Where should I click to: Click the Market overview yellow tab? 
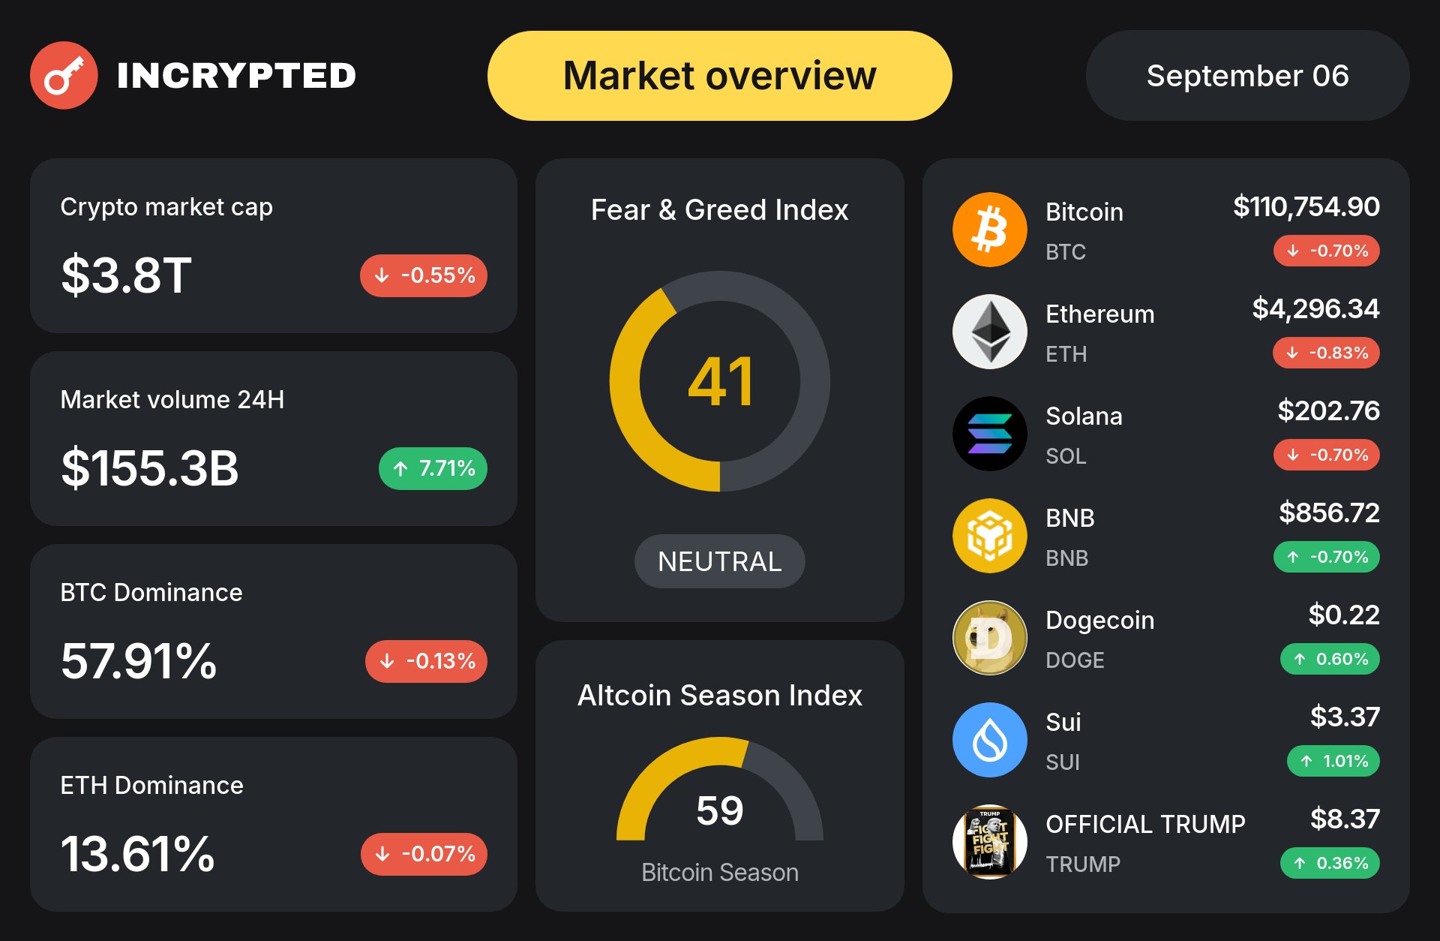[720, 76]
